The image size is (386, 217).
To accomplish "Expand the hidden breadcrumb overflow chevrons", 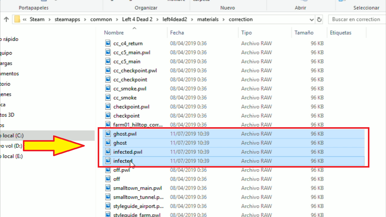I will coord(24,19).
